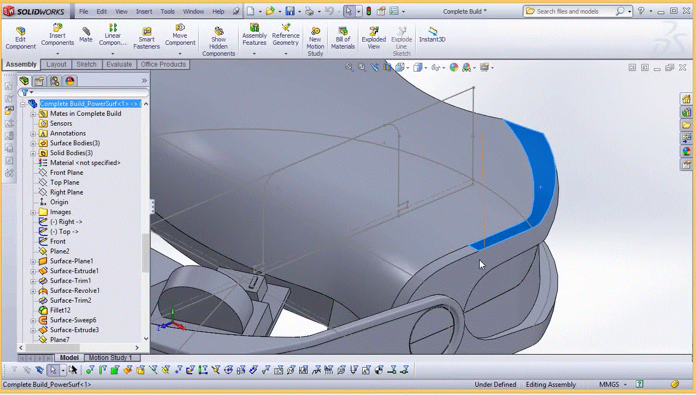Screen dimensions: 696x395
Task: Click Show Hidden Components
Action: coord(219,42)
